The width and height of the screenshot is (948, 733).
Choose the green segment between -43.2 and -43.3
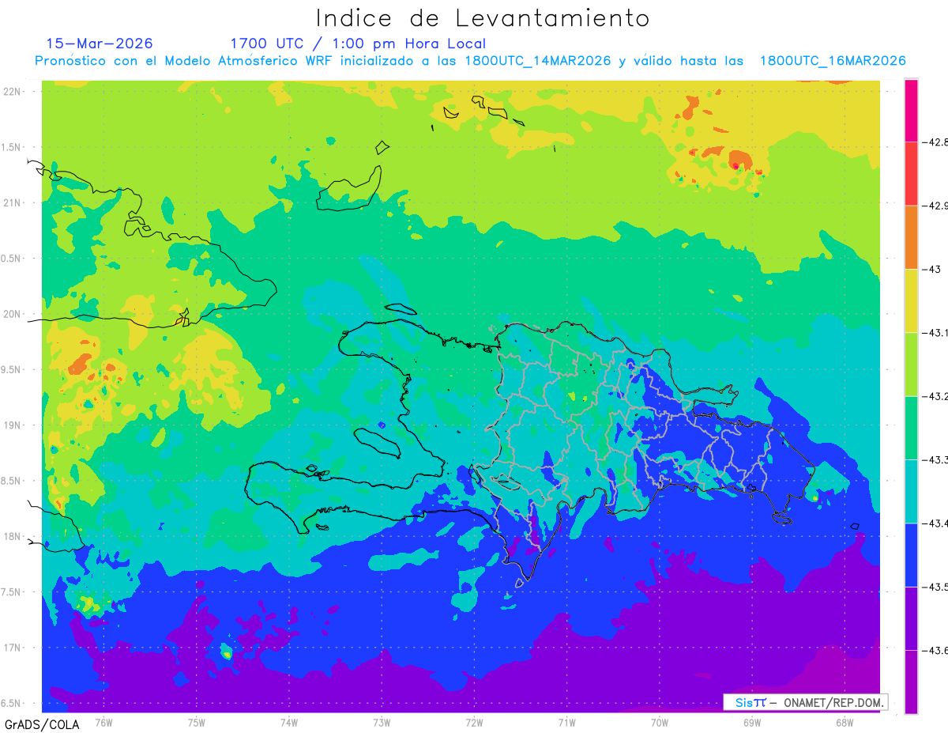pos(911,428)
